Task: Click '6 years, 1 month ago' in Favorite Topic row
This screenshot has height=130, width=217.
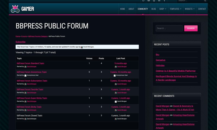Action: pyautogui.click(x=120, y=89)
